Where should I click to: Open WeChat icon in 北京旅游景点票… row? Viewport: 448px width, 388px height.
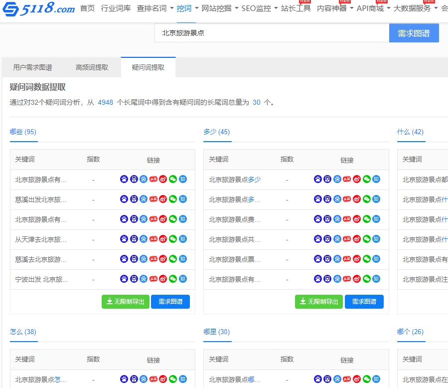pos(367,259)
